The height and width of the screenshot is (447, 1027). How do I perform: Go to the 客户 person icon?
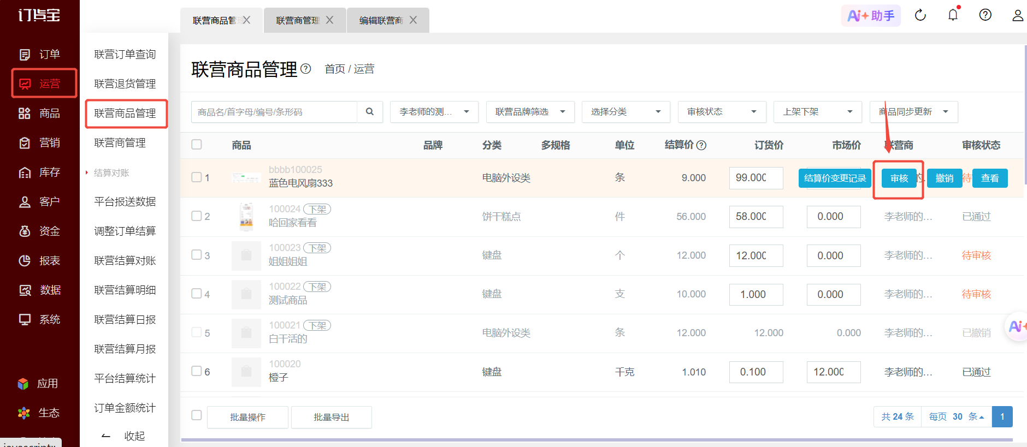coord(25,202)
